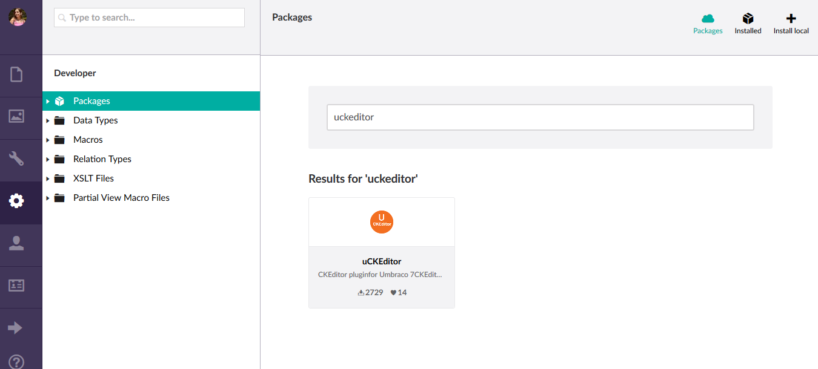Click the user avatar picture
This screenshot has width=818, height=369.
click(18, 17)
